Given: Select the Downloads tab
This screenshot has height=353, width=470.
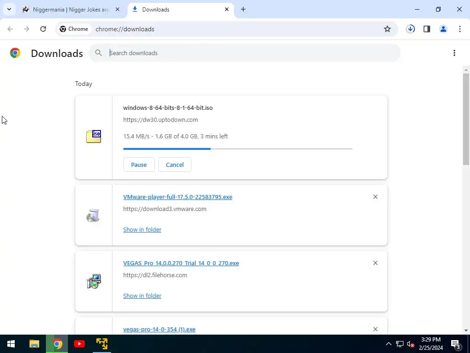Looking at the screenshot, I should click(180, 9).
